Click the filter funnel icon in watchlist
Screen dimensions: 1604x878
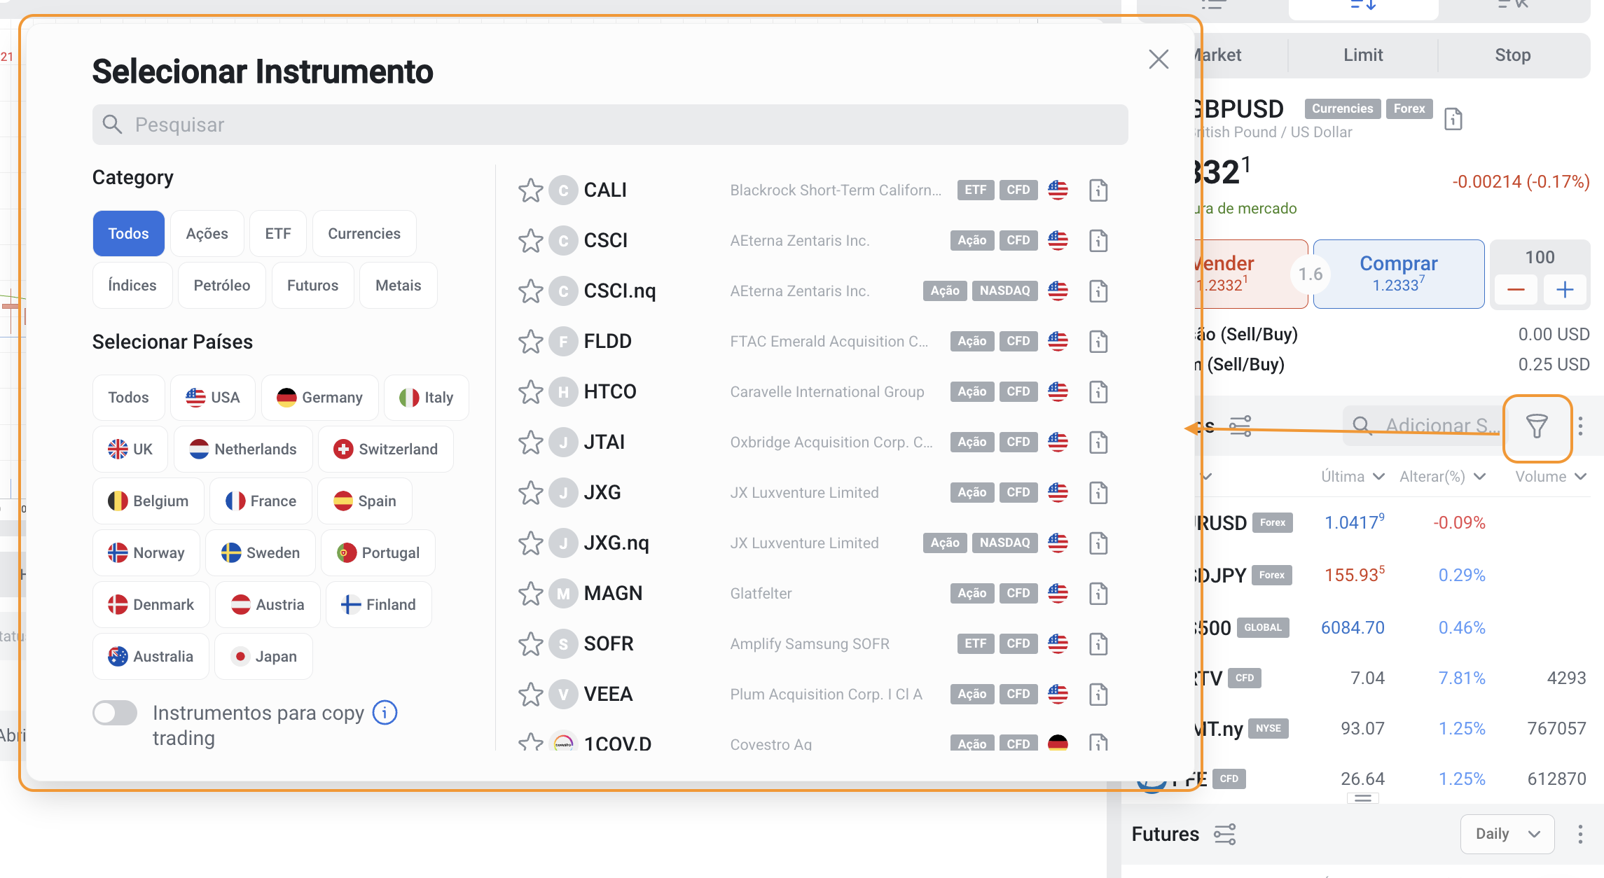[x=1537, y=426]
